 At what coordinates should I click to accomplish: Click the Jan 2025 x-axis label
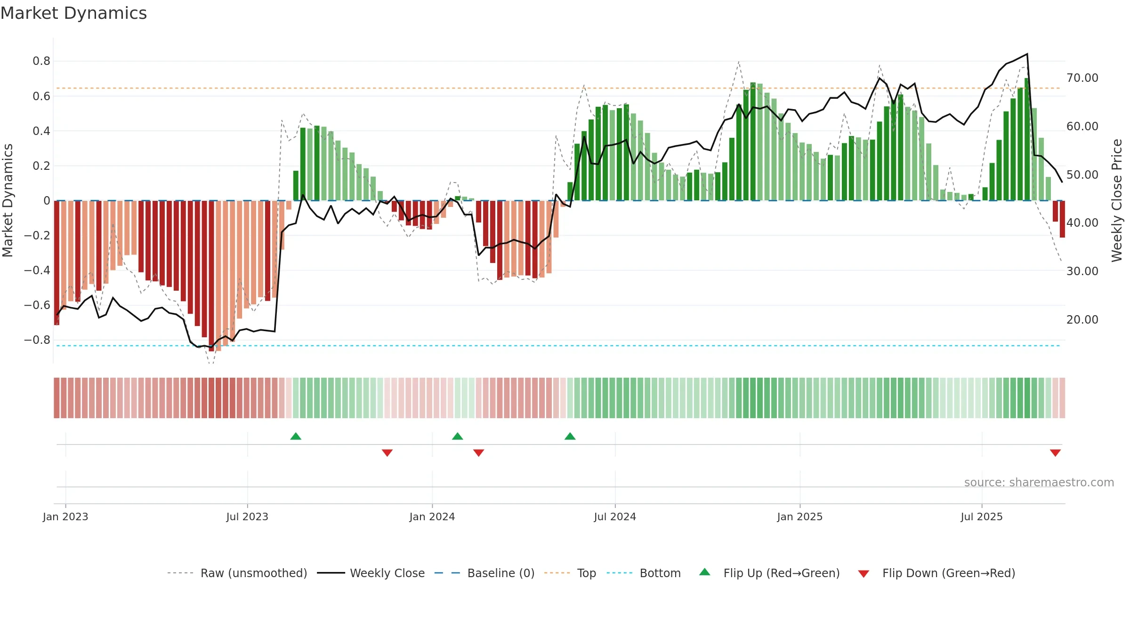click(x=800, y=516)
